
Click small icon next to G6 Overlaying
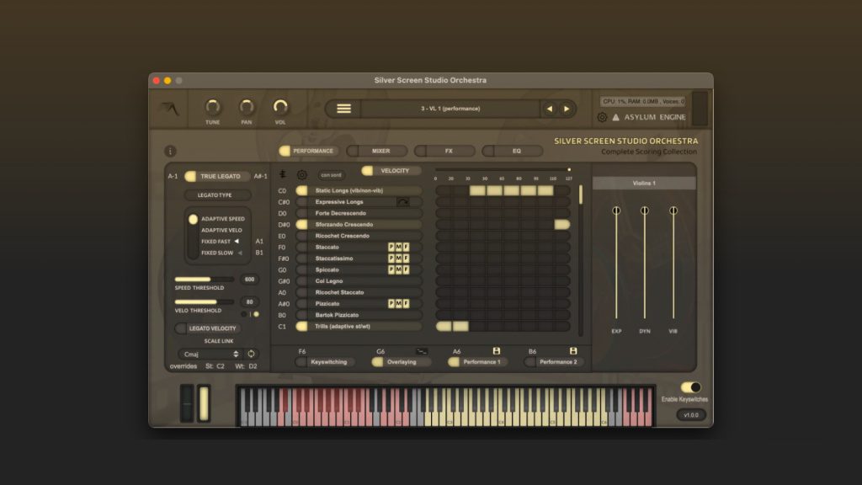point(422,351)
